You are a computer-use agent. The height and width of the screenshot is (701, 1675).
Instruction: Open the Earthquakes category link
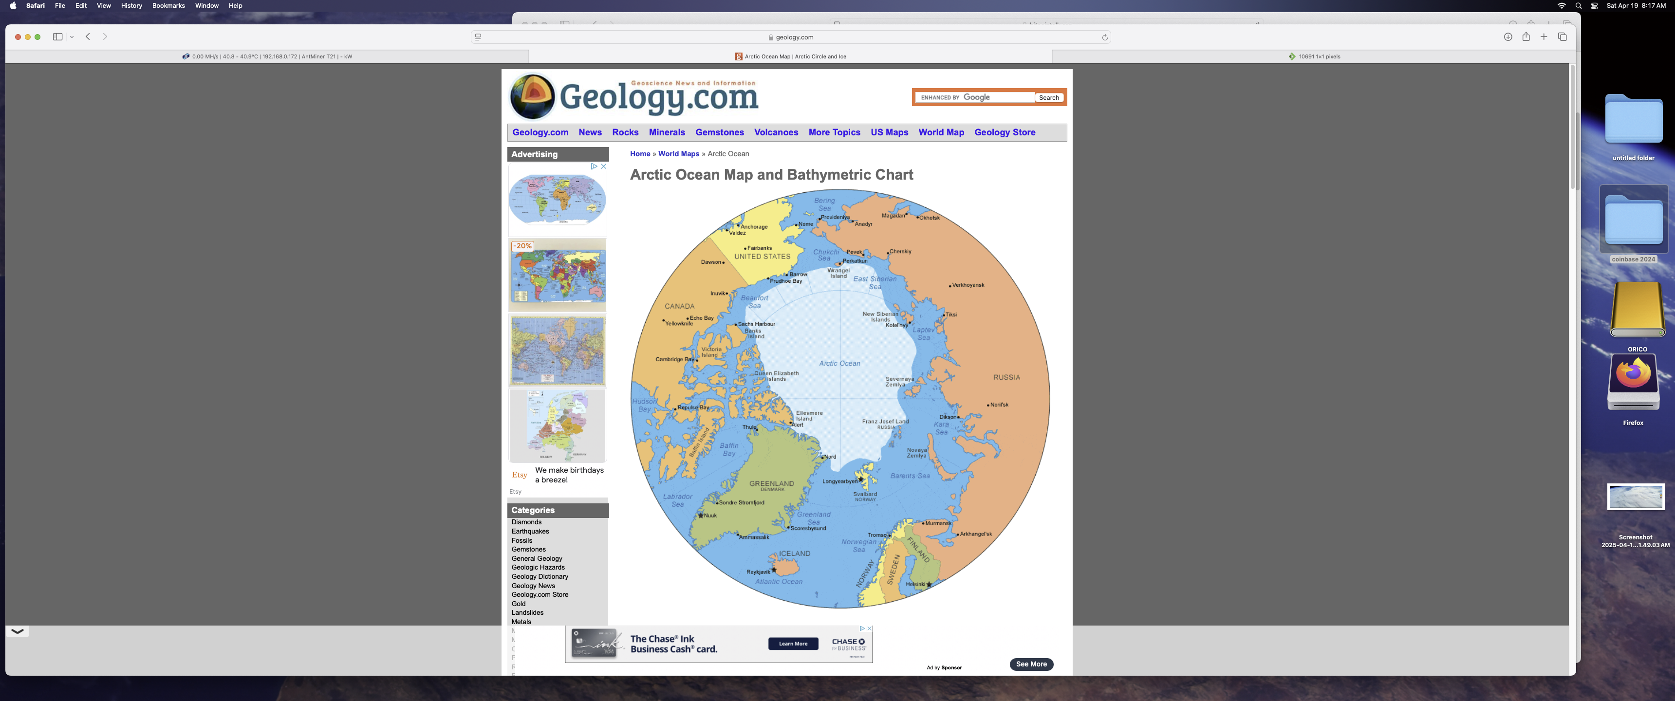pos(530,531)
